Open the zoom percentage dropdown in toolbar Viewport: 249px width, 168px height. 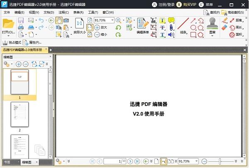click(112, 20)
